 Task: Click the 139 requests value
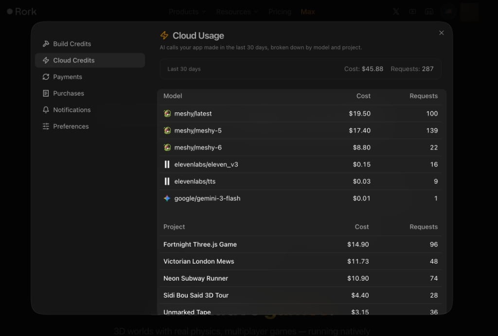click(x=432, y=130)
